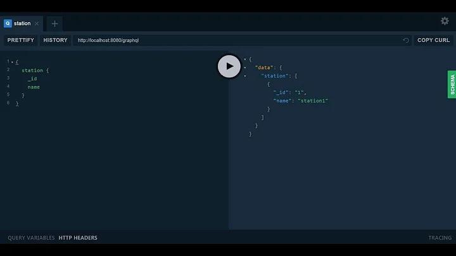Viewport: 456px width, 256px height.
Task: Open the History panel
Action: pos(55,40)
